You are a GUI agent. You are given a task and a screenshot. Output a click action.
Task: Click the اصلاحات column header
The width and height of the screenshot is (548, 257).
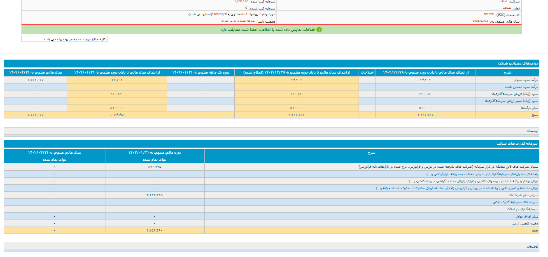point(367,72)
